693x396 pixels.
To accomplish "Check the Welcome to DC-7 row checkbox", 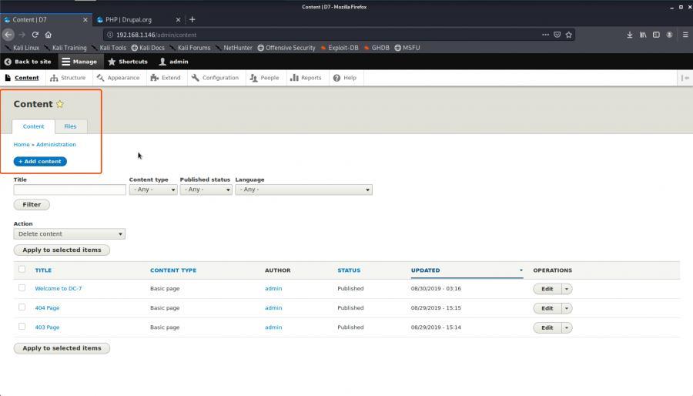I will click(22, 288).
